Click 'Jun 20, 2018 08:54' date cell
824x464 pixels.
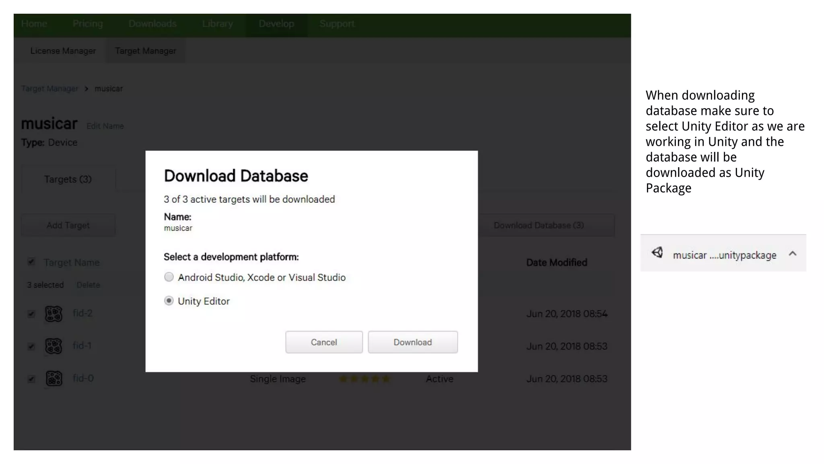pos(567,314)
